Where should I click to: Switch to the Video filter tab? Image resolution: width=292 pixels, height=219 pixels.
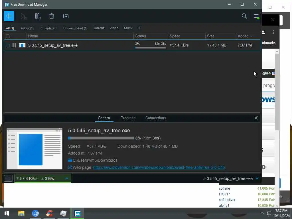(114, 28)
